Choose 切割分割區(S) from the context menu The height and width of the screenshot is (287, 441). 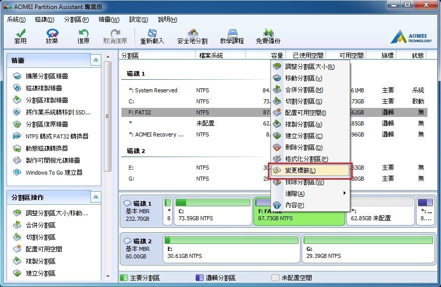pyautogui.click(x=310, y=101)
